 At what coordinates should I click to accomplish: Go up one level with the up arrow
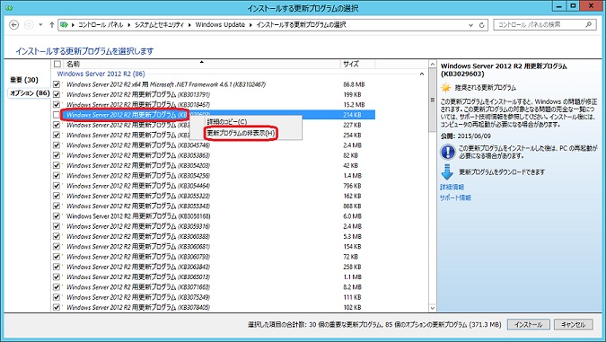51,25
